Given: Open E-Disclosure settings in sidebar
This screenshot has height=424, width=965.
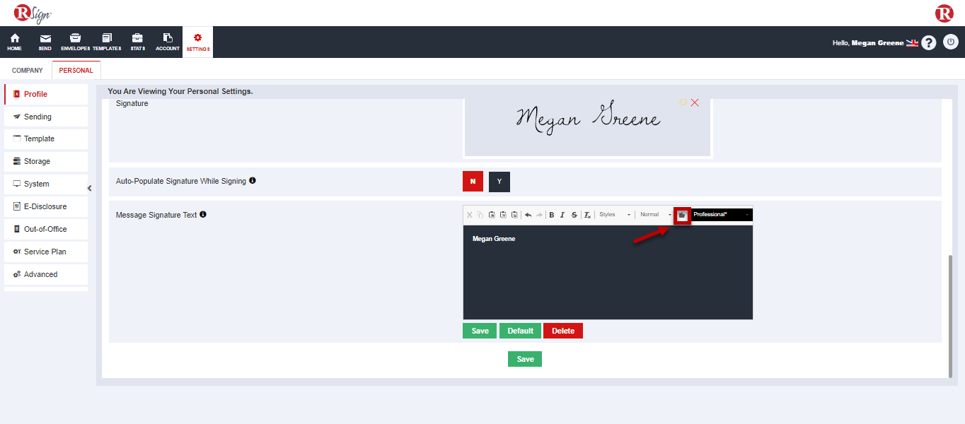Looking at the screenshot, I should (46, 206).
